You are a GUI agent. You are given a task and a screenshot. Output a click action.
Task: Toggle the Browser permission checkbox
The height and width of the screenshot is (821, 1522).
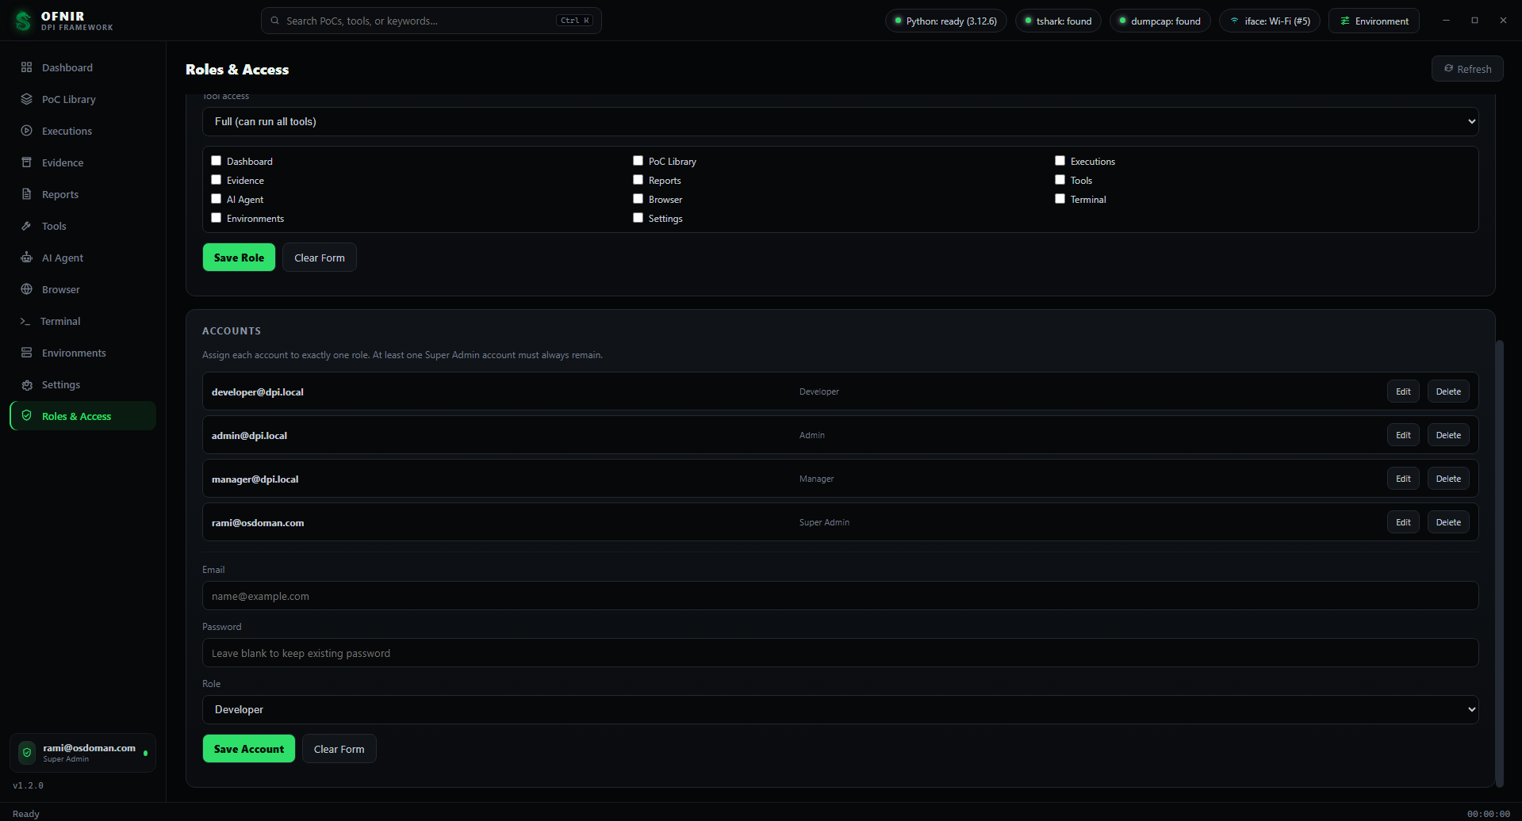[638, 198]
